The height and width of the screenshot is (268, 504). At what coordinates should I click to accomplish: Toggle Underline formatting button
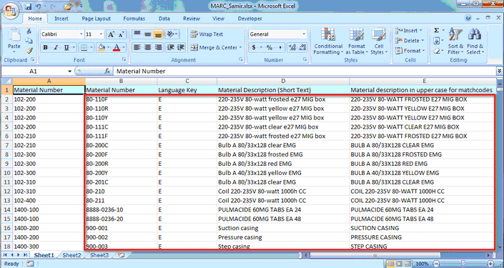pos(66,48)
